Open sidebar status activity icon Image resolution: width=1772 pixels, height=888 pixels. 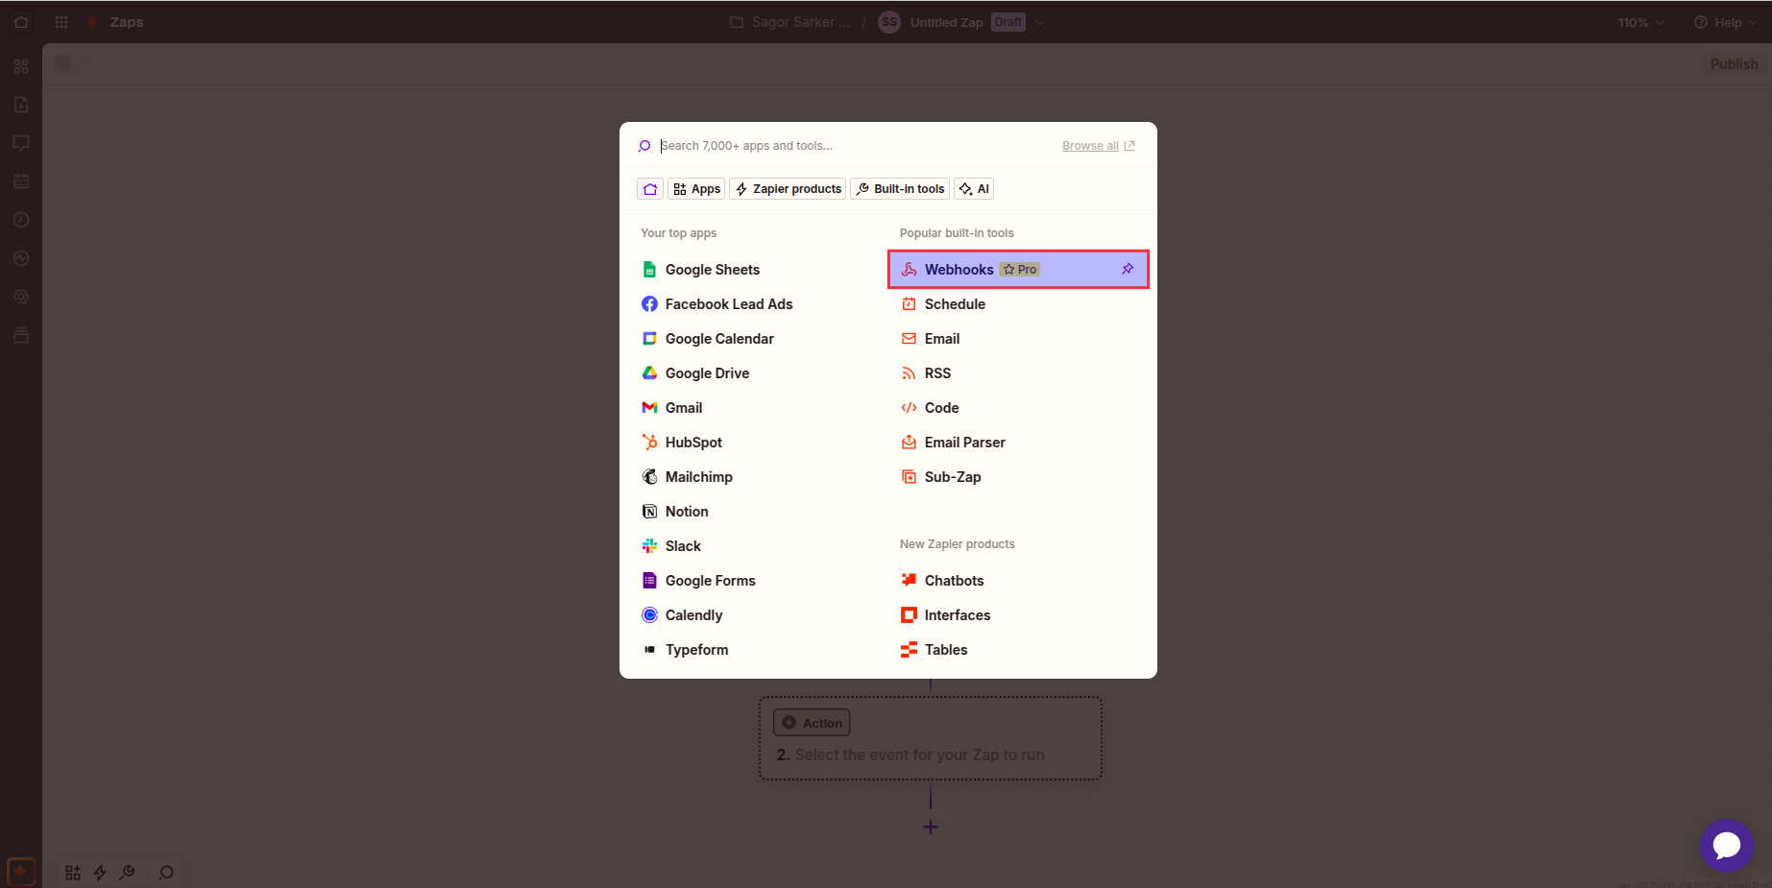pyautogui.click(x=21, y=258)
